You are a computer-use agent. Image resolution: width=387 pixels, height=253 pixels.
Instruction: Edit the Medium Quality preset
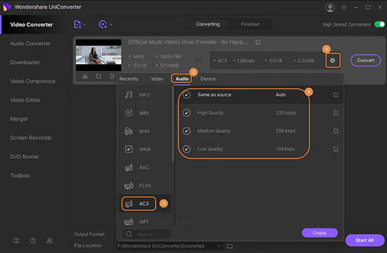click(x=336, y=131)
